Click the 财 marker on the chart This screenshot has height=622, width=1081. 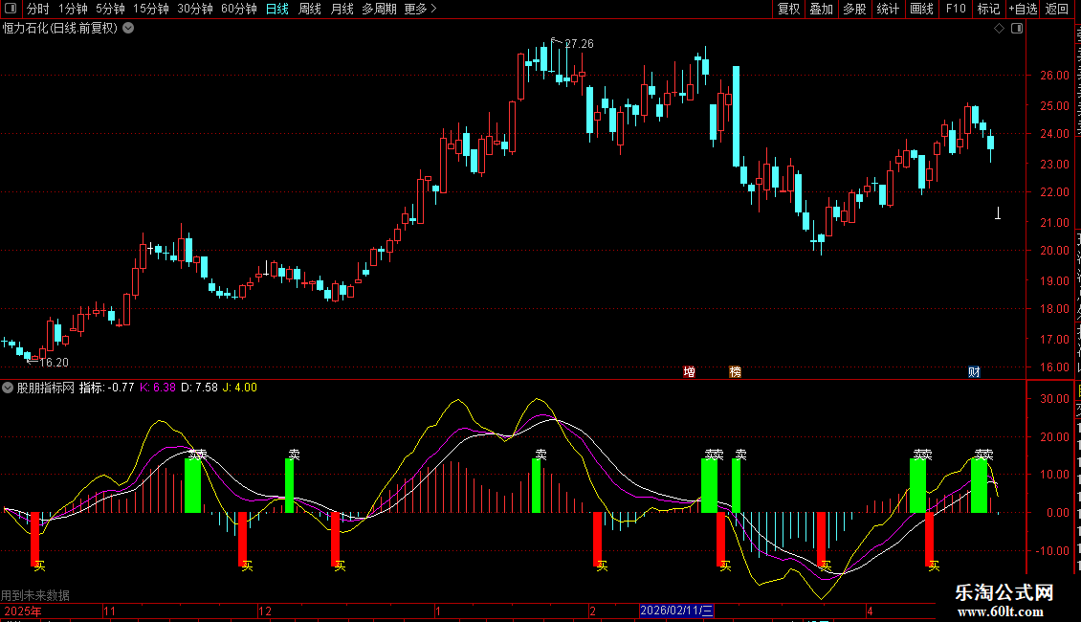tap(974, 371)
